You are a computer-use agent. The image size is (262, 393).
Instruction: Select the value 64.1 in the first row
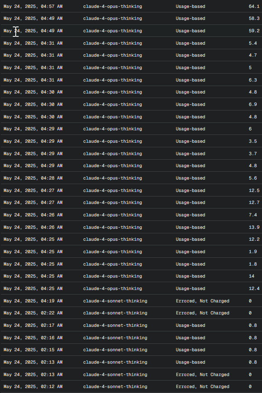[254, 6]
